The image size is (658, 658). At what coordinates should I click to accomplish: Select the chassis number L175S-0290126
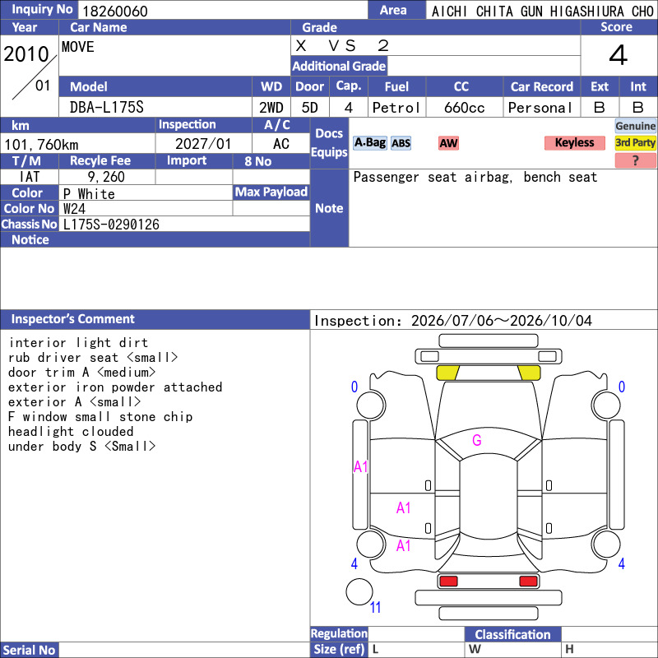pos(111,225)
